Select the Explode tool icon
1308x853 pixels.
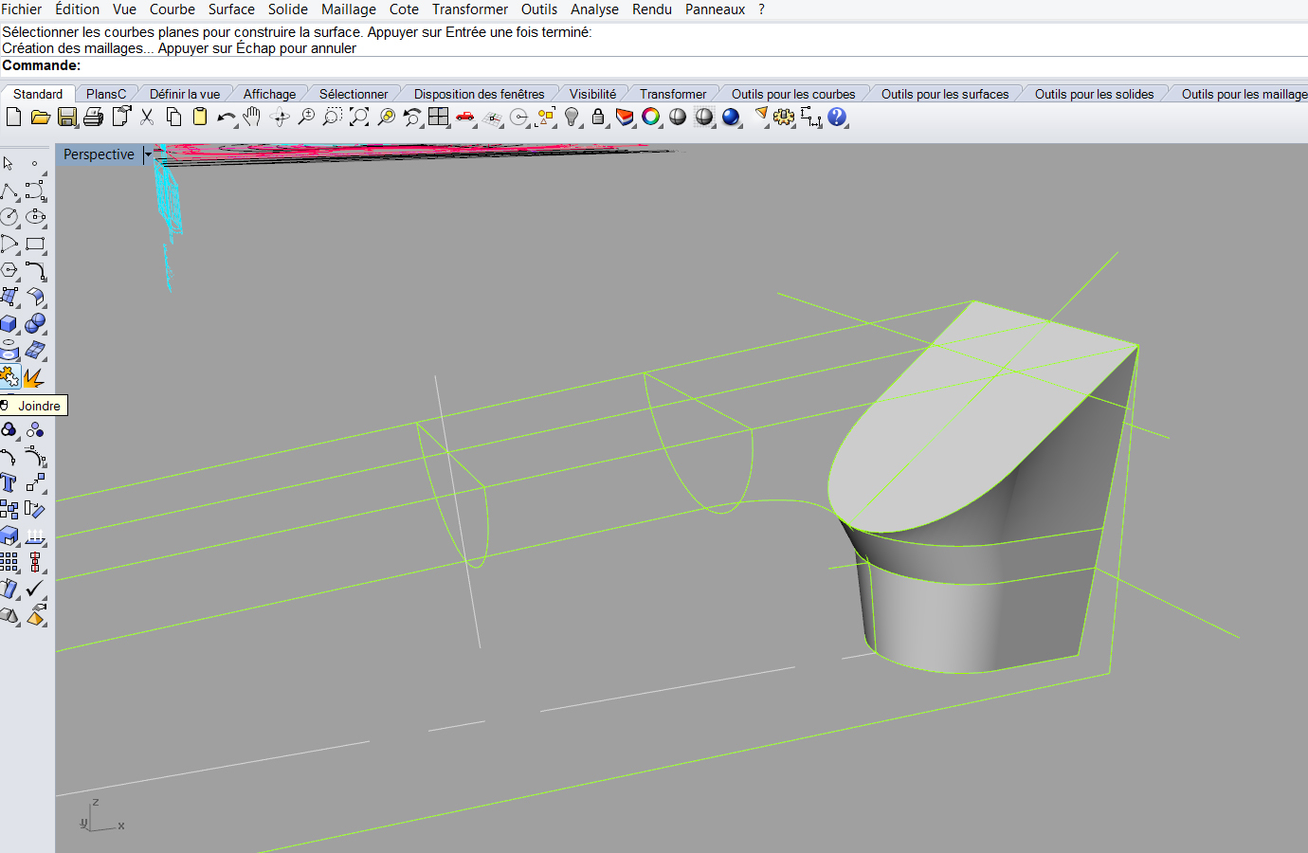pos(35,377)
